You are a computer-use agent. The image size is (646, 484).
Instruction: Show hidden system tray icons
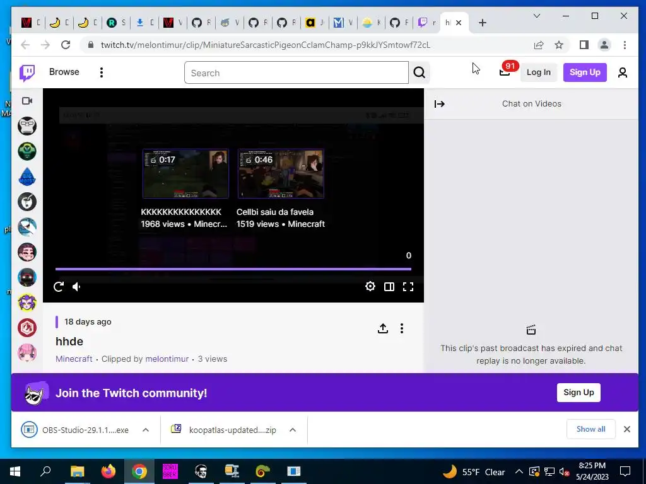(x=519, y=471)
